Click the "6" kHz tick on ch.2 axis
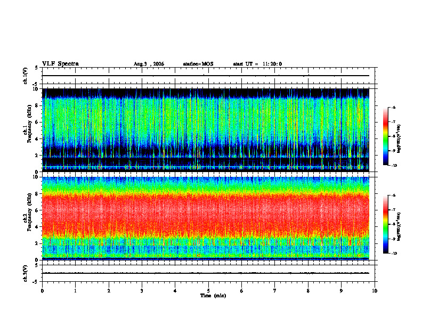The width and height of the screenshot is (422, 326). point(37,210)
